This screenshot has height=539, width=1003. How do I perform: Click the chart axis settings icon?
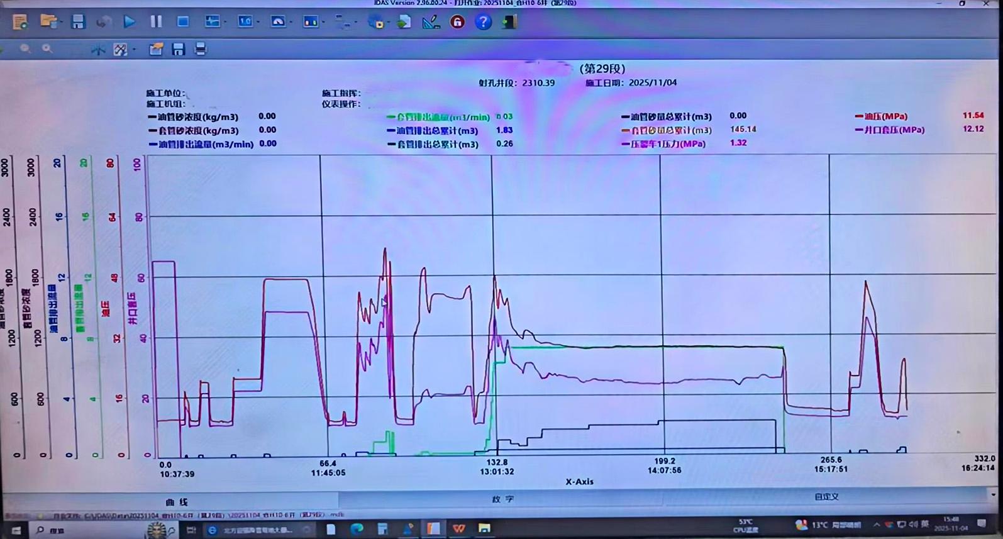(119, 49)
